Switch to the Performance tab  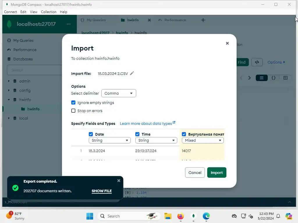pos(172,20)
